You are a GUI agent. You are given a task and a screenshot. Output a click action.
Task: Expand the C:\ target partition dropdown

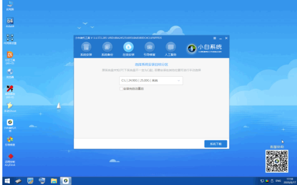[151, 80]
